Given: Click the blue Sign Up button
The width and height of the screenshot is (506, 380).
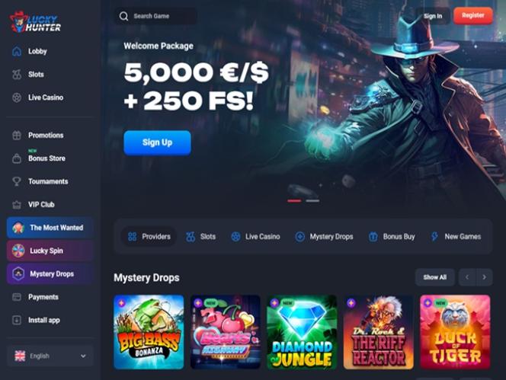Looking at the screenshot, I should (x=157, y=142).
